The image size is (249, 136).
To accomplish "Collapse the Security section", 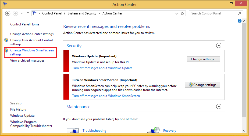I will [x=219, y=46].
